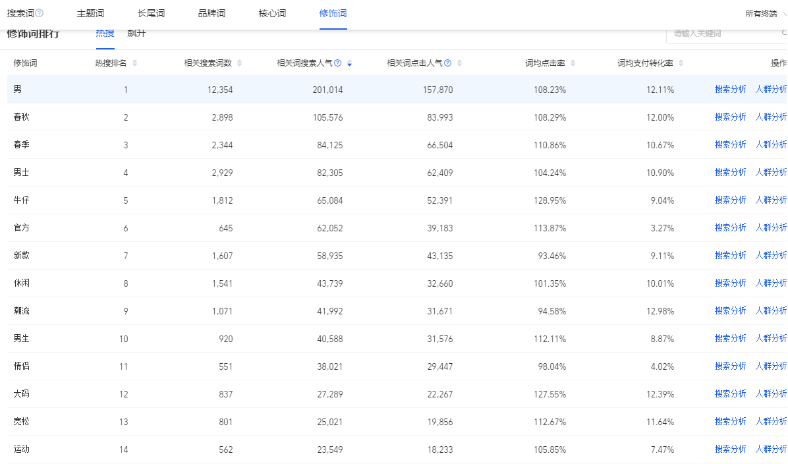This screenshot has height=464, width=788.
Task: Sort by 词均支付转化率 using its sort arrows
Action: coord(681,63)
